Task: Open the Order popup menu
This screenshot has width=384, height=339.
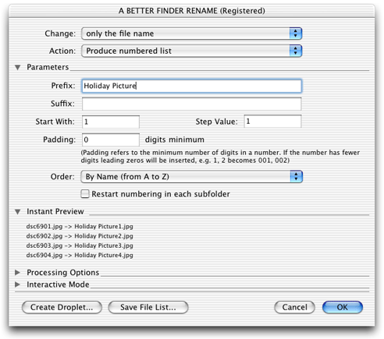Action: point(191,177)
